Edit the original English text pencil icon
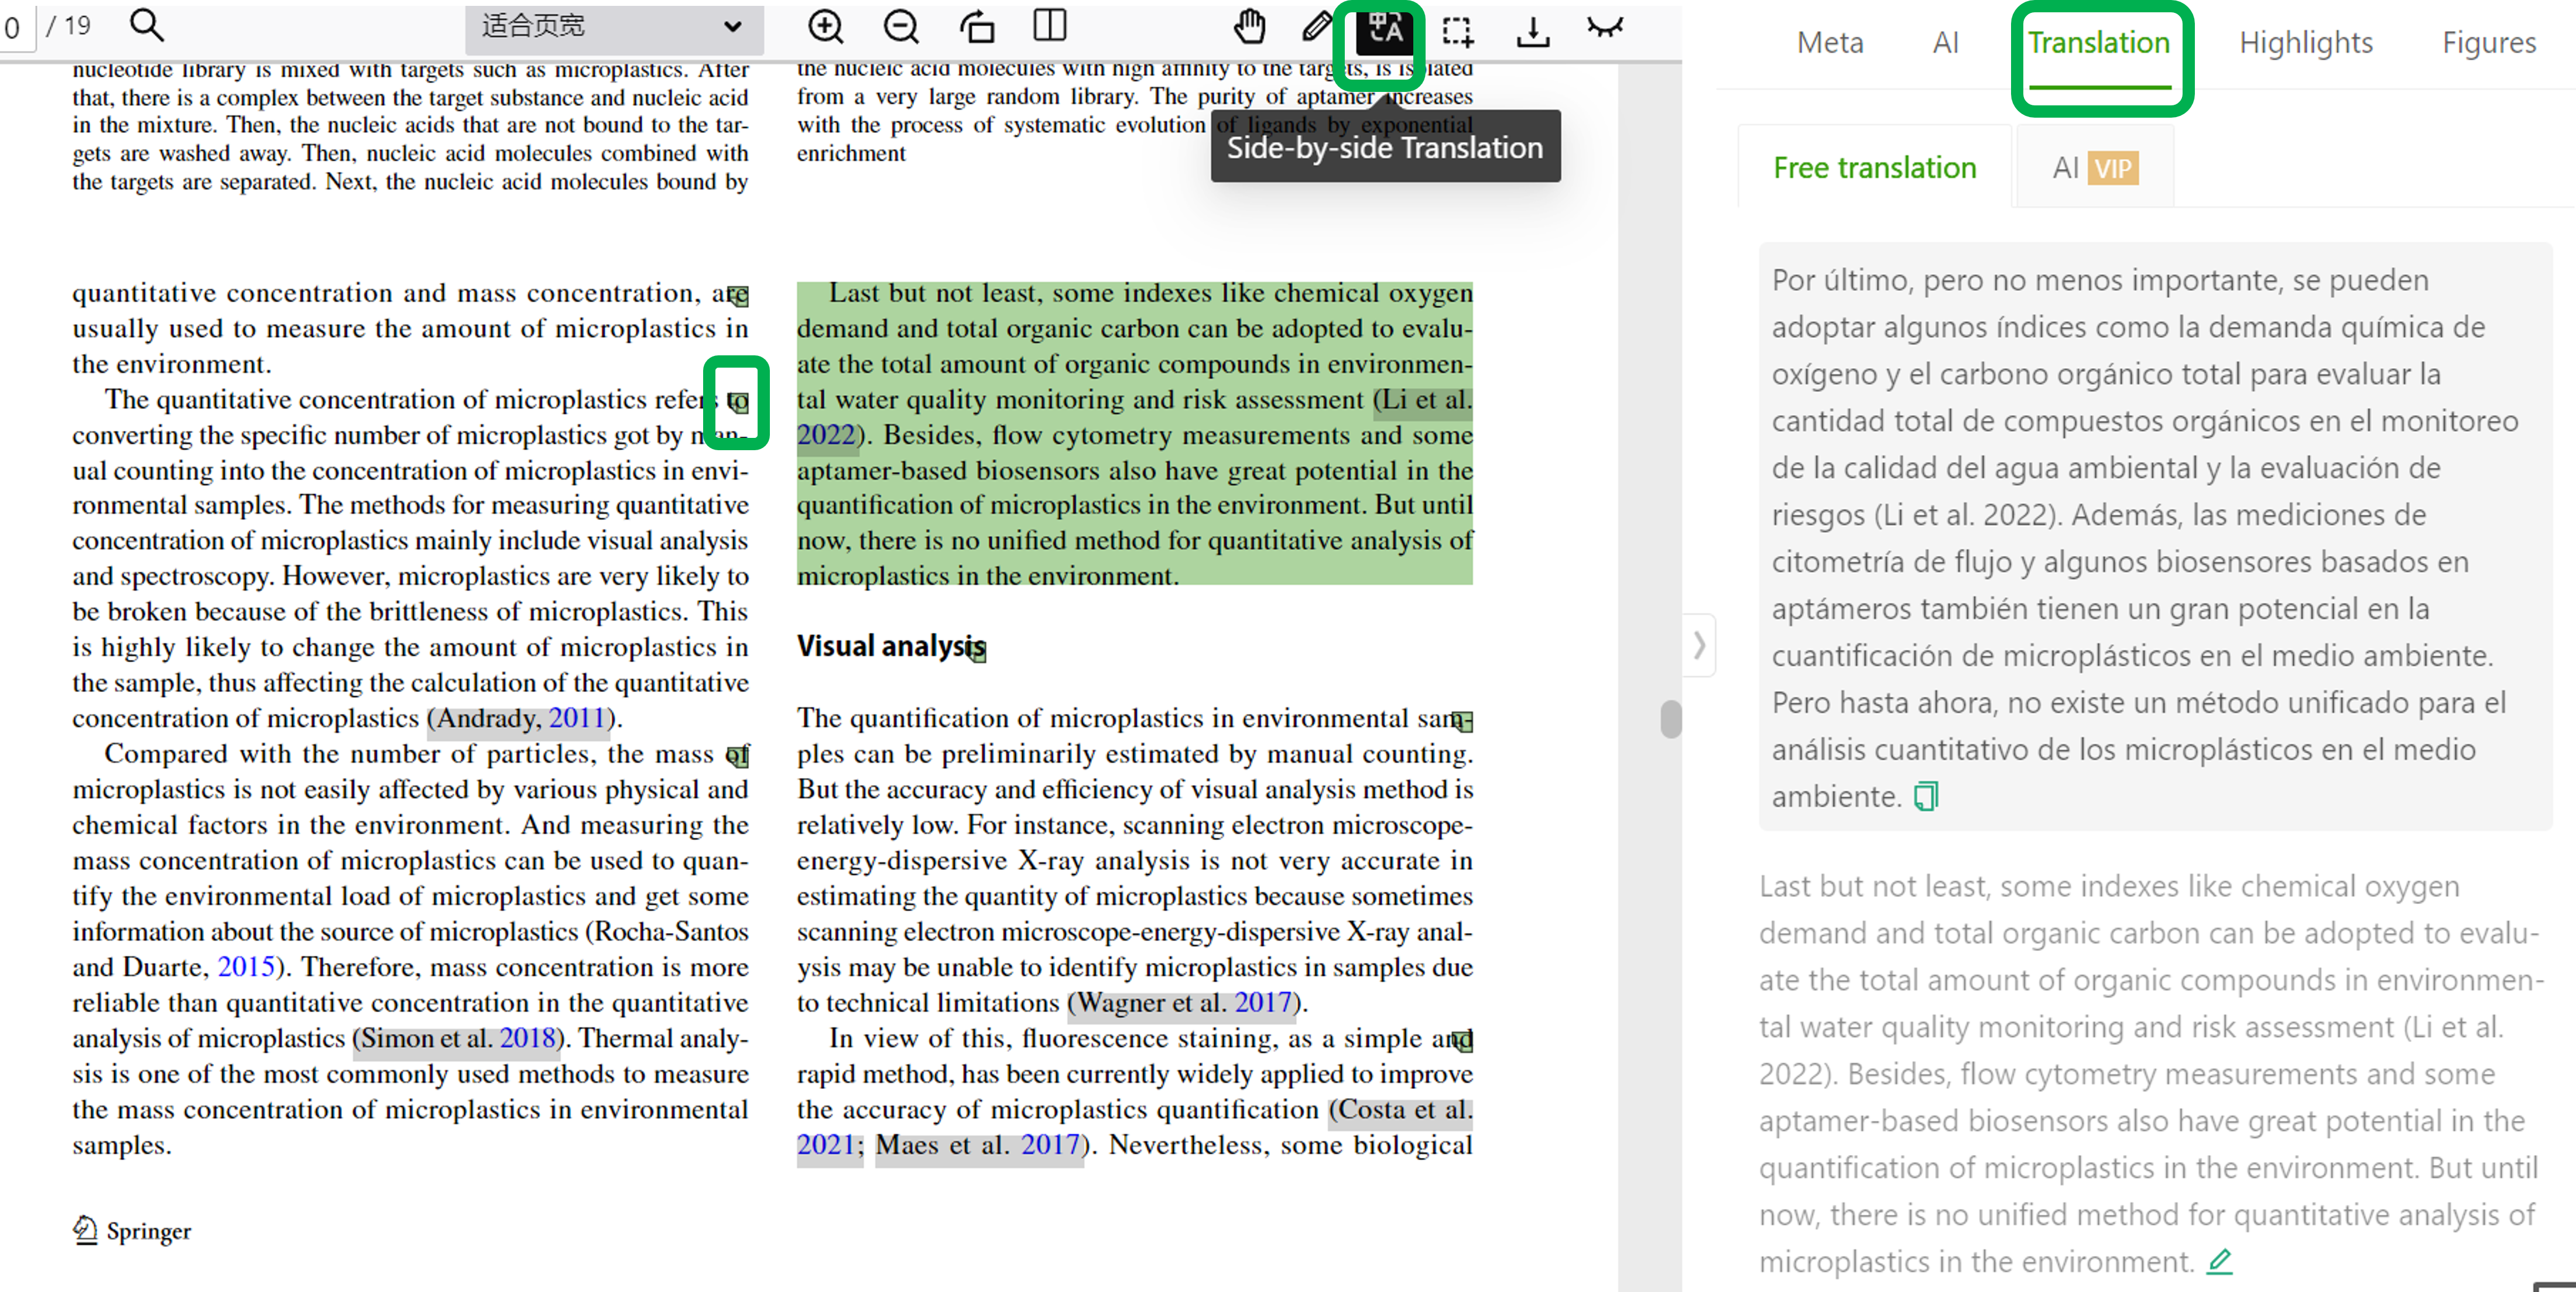The image size is (2576, 1292). point(2219,1261)
